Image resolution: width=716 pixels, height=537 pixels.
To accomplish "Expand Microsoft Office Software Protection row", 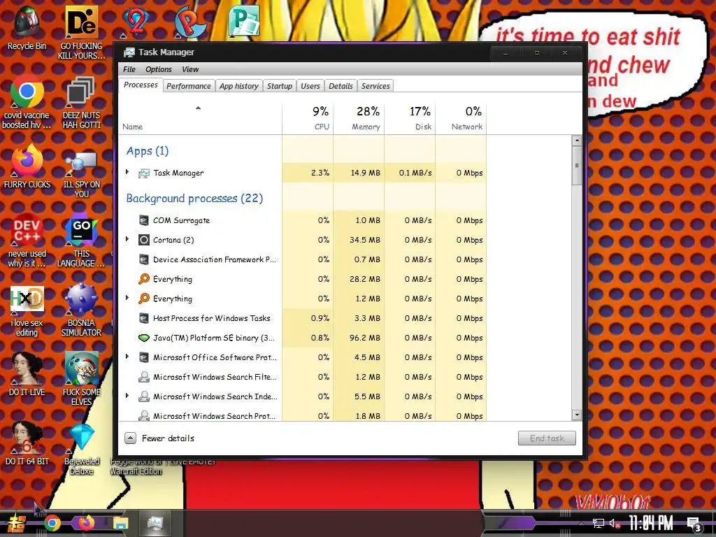I will click(x=127, y=356).
